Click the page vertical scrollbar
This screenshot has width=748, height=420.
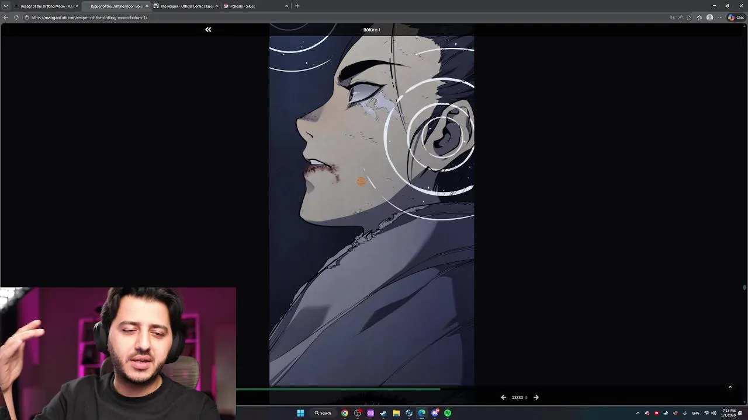coord(744,287)
